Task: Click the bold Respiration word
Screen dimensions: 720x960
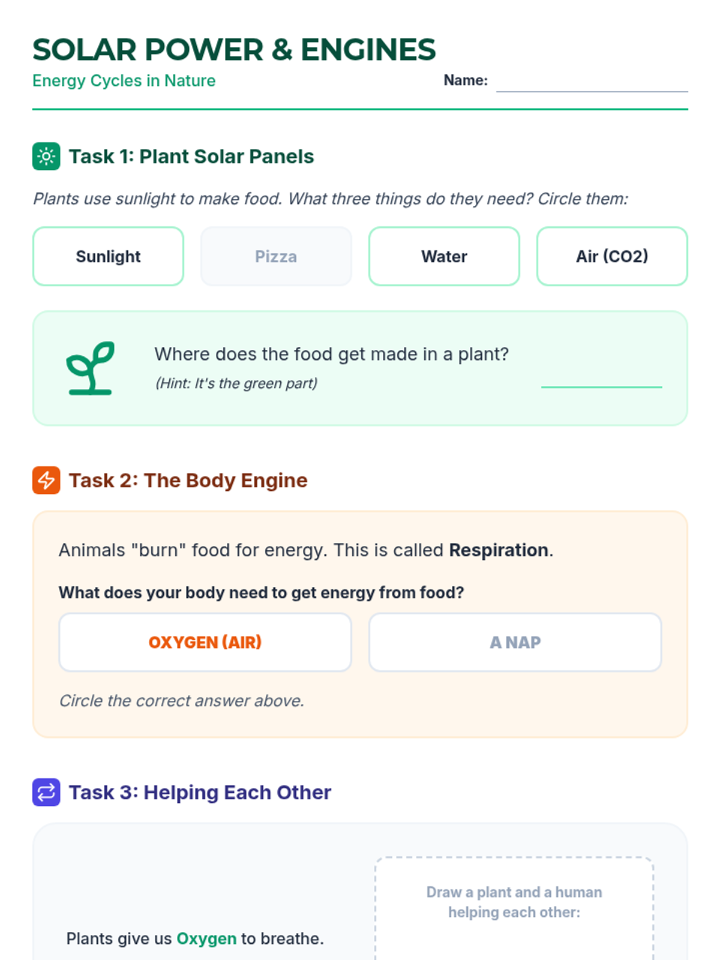Action: point(499,550)
